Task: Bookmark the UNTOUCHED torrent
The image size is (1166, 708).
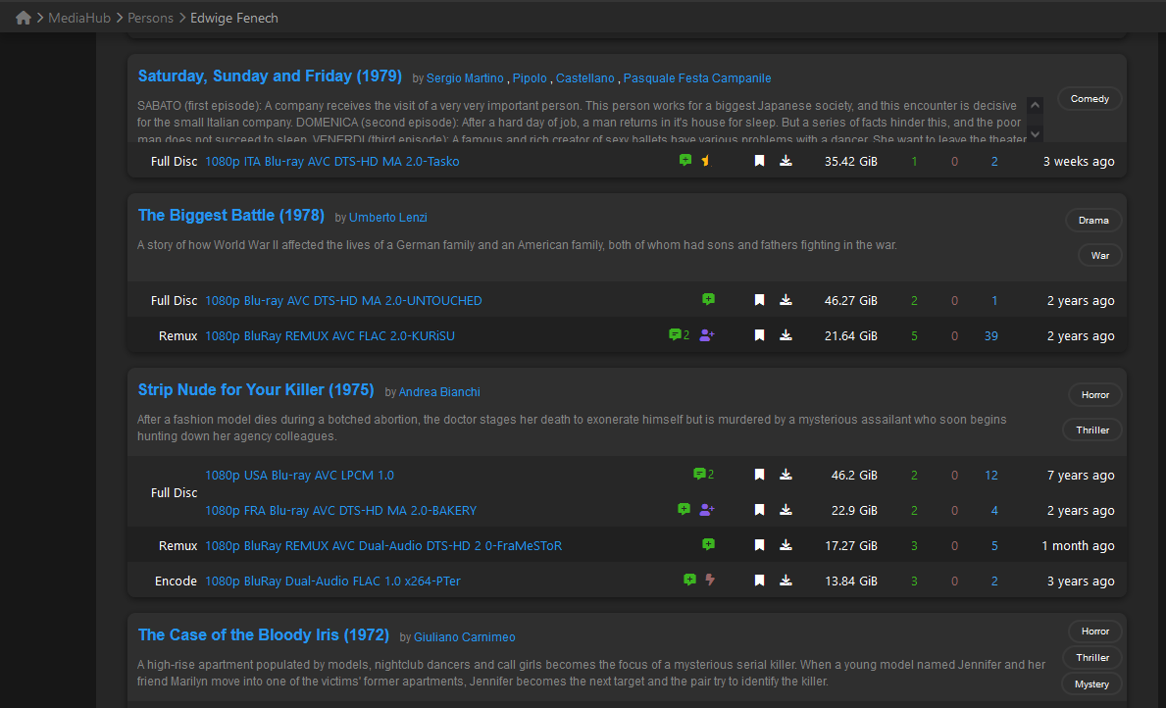Action: click(759, 300)
